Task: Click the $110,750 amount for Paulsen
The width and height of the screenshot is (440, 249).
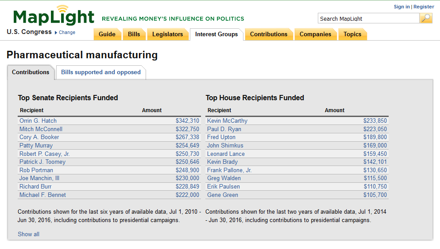Action: tap(375, 187)
